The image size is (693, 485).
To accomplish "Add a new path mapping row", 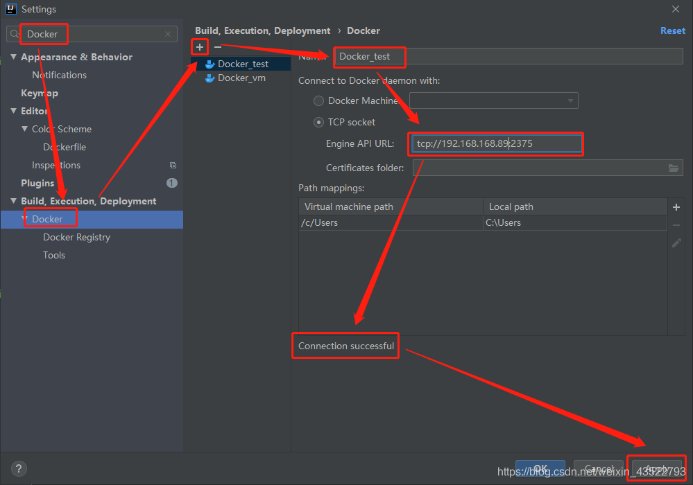I will coord(676,207).
